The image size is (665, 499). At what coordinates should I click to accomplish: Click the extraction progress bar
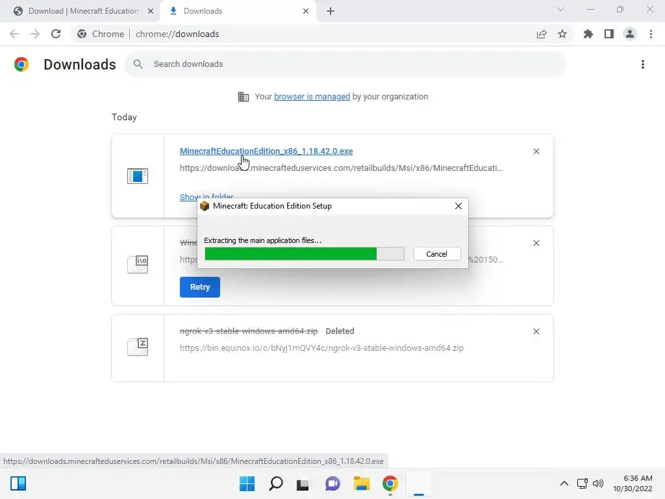tap(304, 254)
